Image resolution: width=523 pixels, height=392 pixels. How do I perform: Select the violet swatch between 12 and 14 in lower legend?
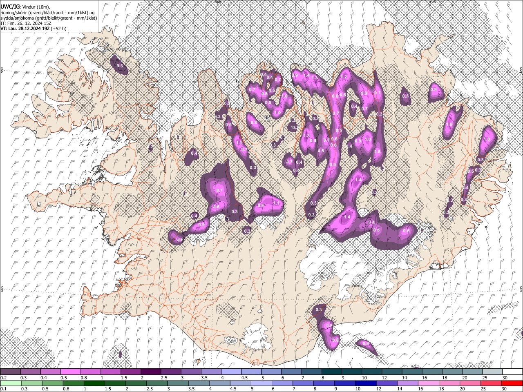tap(386, 383)
